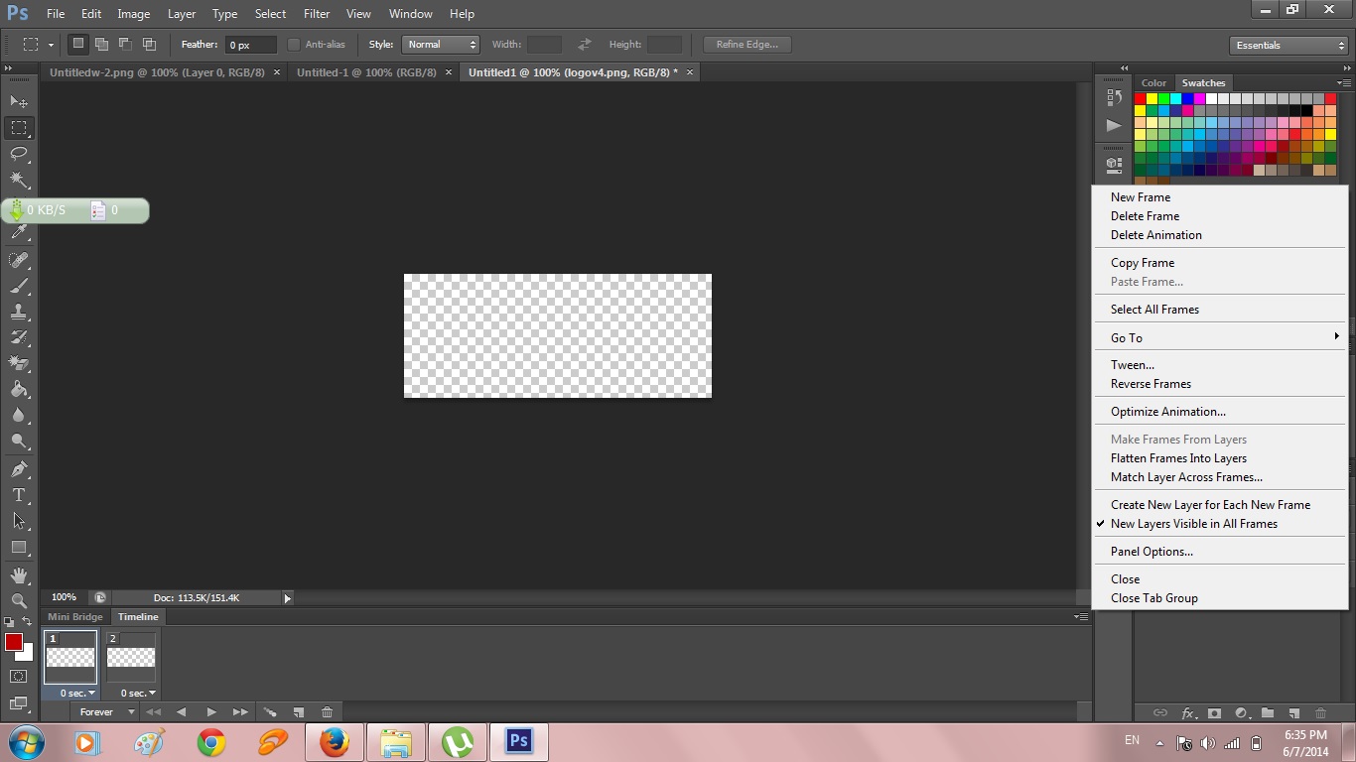Screen dimensions: 1356x762
Task: Click the Timeline first frame rewind button
Action: tap(153, 712)
